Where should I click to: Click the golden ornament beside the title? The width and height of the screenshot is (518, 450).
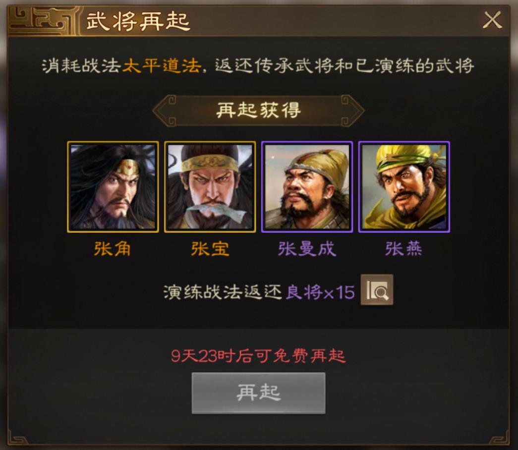pyautogui.click(x=43, y=20)
